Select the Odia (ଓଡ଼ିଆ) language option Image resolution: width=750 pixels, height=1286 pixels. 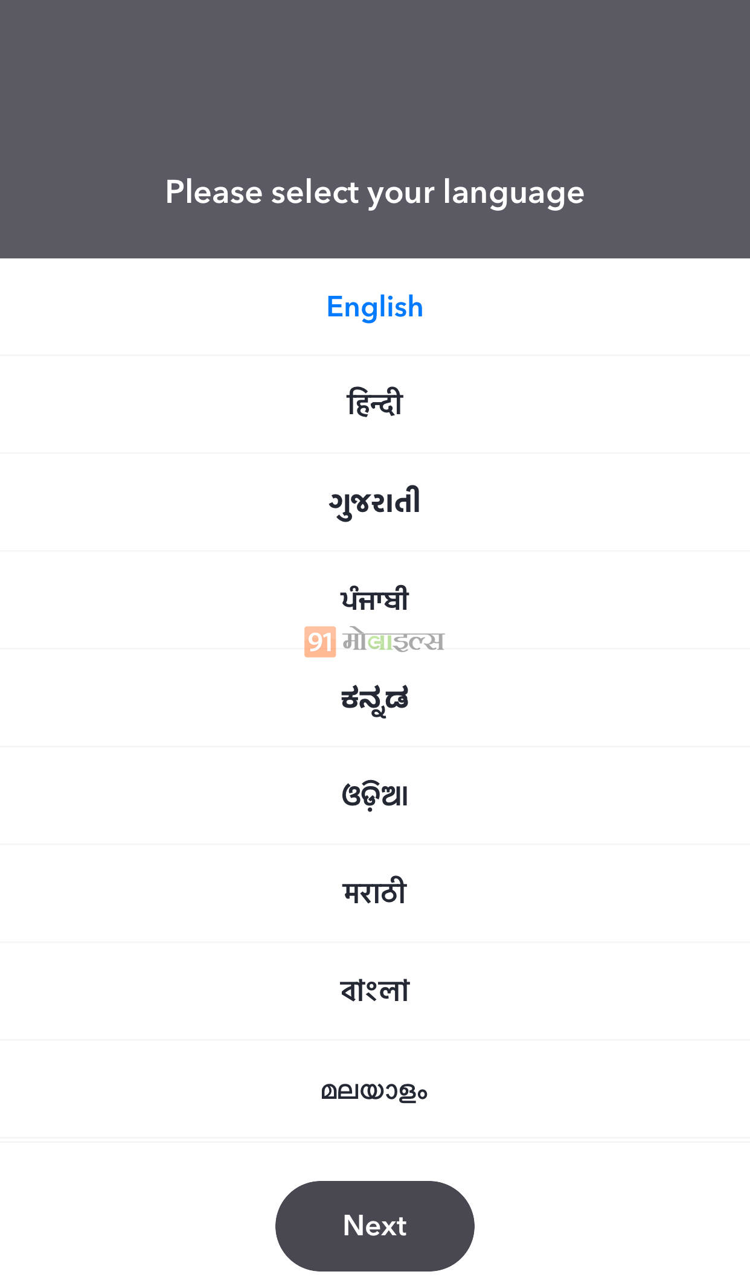pyautogui.click(x=374, y=796)
